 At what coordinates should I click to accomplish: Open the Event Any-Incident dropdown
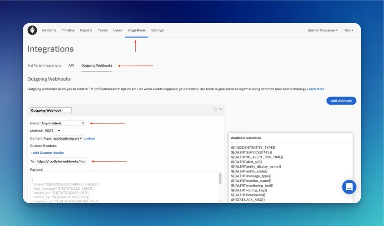point(63,123)
